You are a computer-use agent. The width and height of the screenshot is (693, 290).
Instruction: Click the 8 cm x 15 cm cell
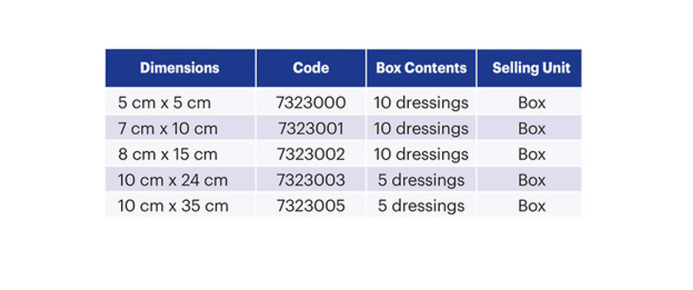tap(168, 154)
